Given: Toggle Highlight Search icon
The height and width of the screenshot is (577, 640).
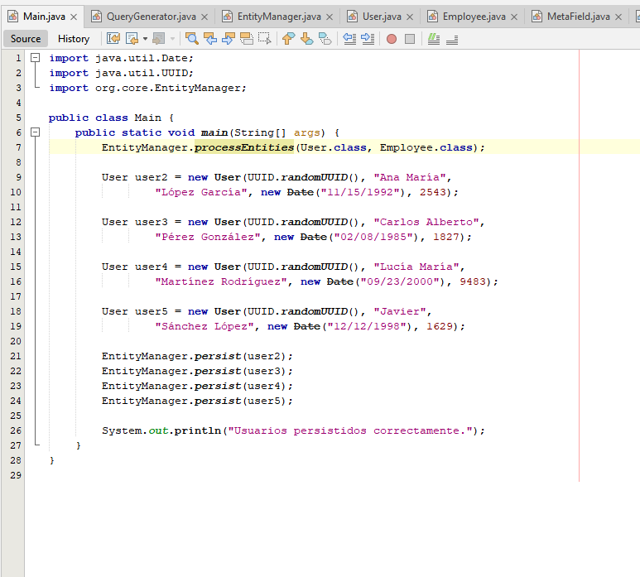Looking at the screenshot, I should click(246, 39).
